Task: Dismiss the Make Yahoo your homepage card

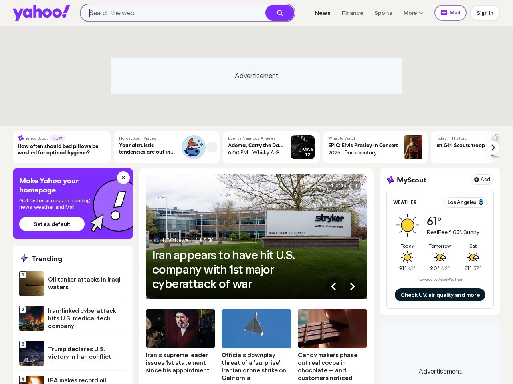Action: coord(123,178)
